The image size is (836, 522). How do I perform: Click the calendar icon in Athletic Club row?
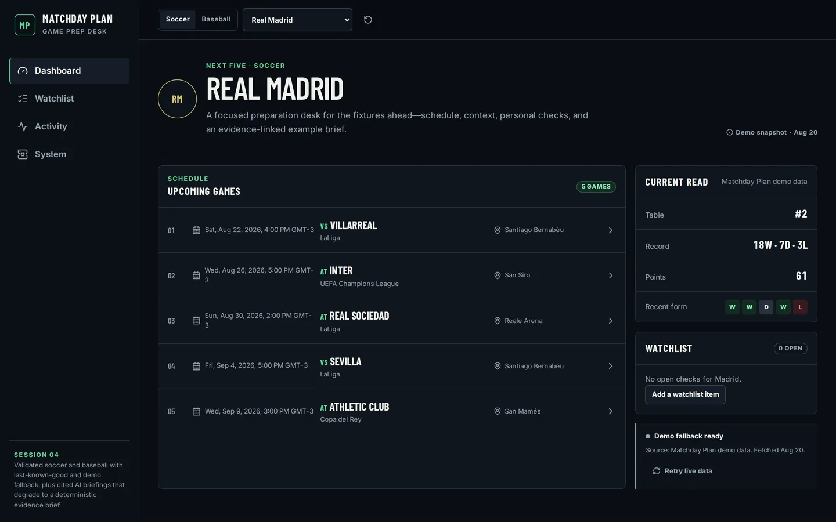[196, 411]
